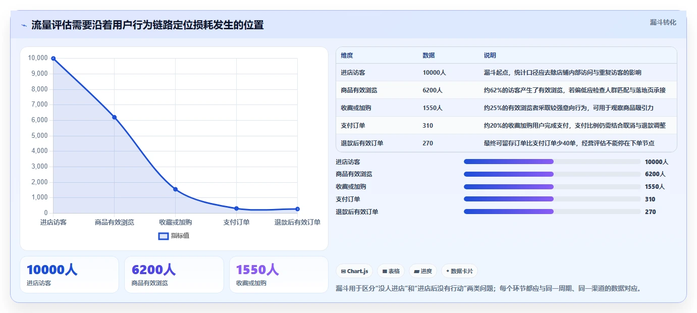Click the pulse icon before the title
This screenshot has width=697, height=313.
tap(24, 25)
